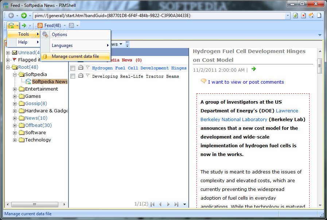Open the Languages submenu

point(75,45)
